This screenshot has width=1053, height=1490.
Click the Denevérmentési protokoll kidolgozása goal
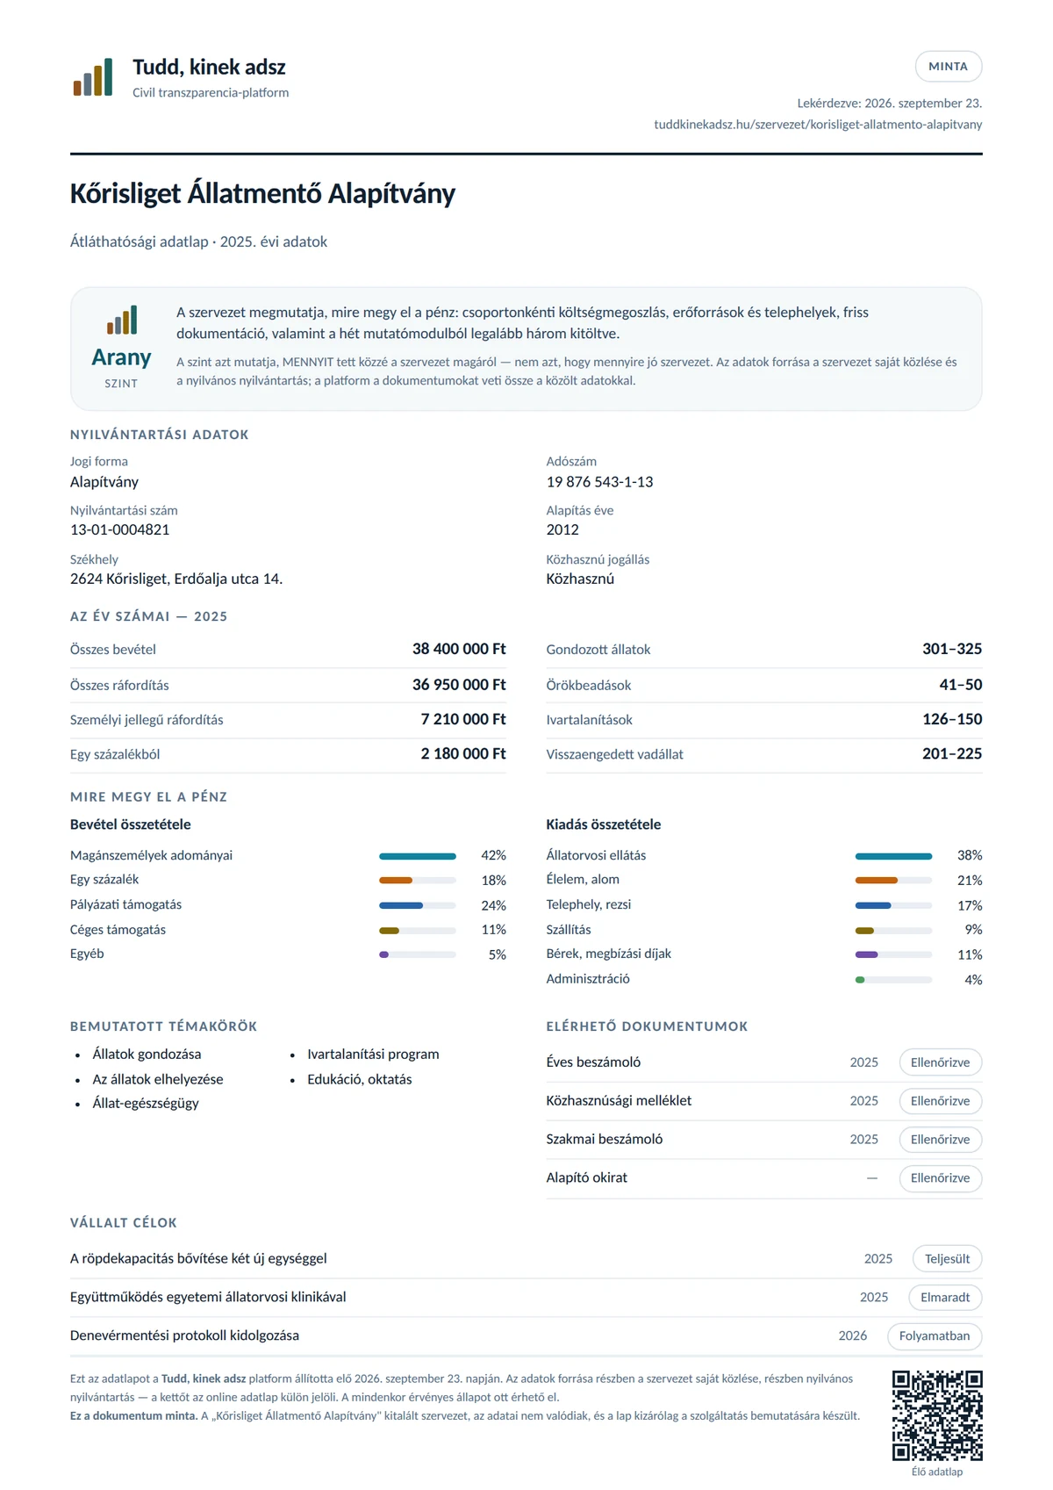[184, 1336]
